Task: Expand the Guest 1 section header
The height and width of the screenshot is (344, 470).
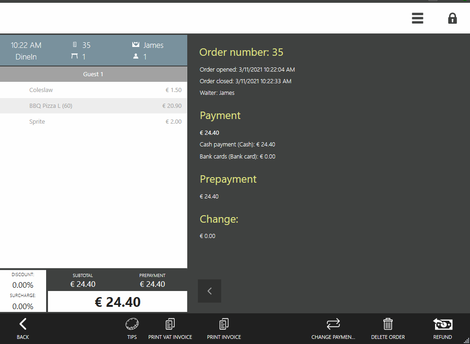Action: [x=93, y=74]
